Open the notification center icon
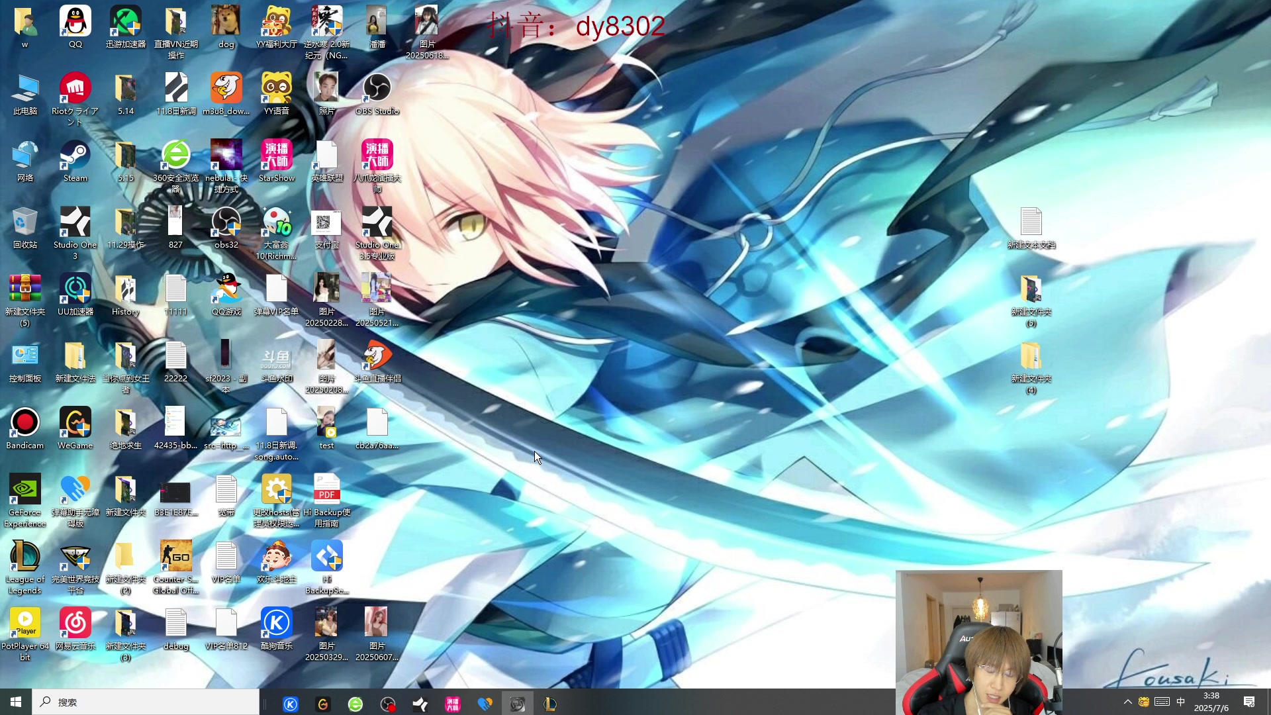Image resolution: width=1271 pixels, height=715 pixels. [1249, 702]
